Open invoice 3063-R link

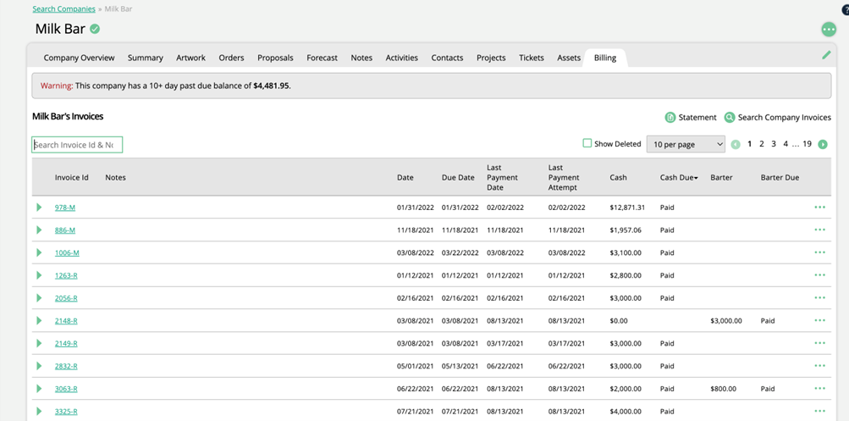pyautogui.click(x=66, y=389)
